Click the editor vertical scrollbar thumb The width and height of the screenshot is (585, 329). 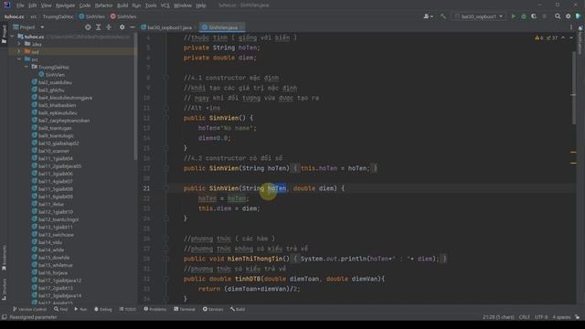(x=574, y=88)
